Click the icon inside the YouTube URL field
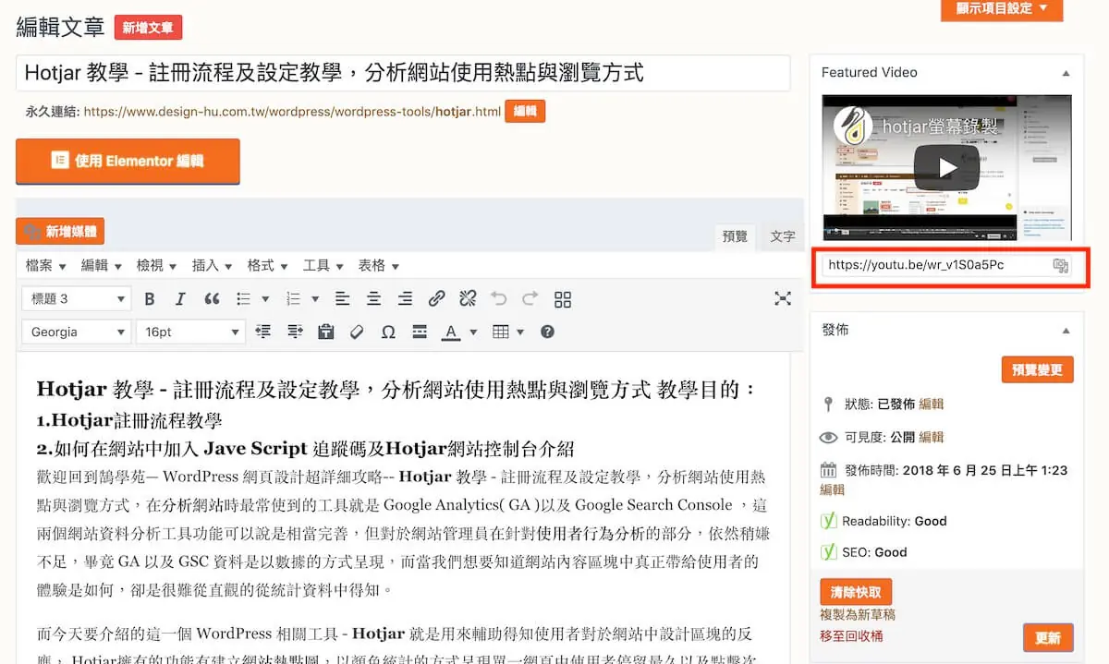1109x664 pixels. coord(1060,265)
